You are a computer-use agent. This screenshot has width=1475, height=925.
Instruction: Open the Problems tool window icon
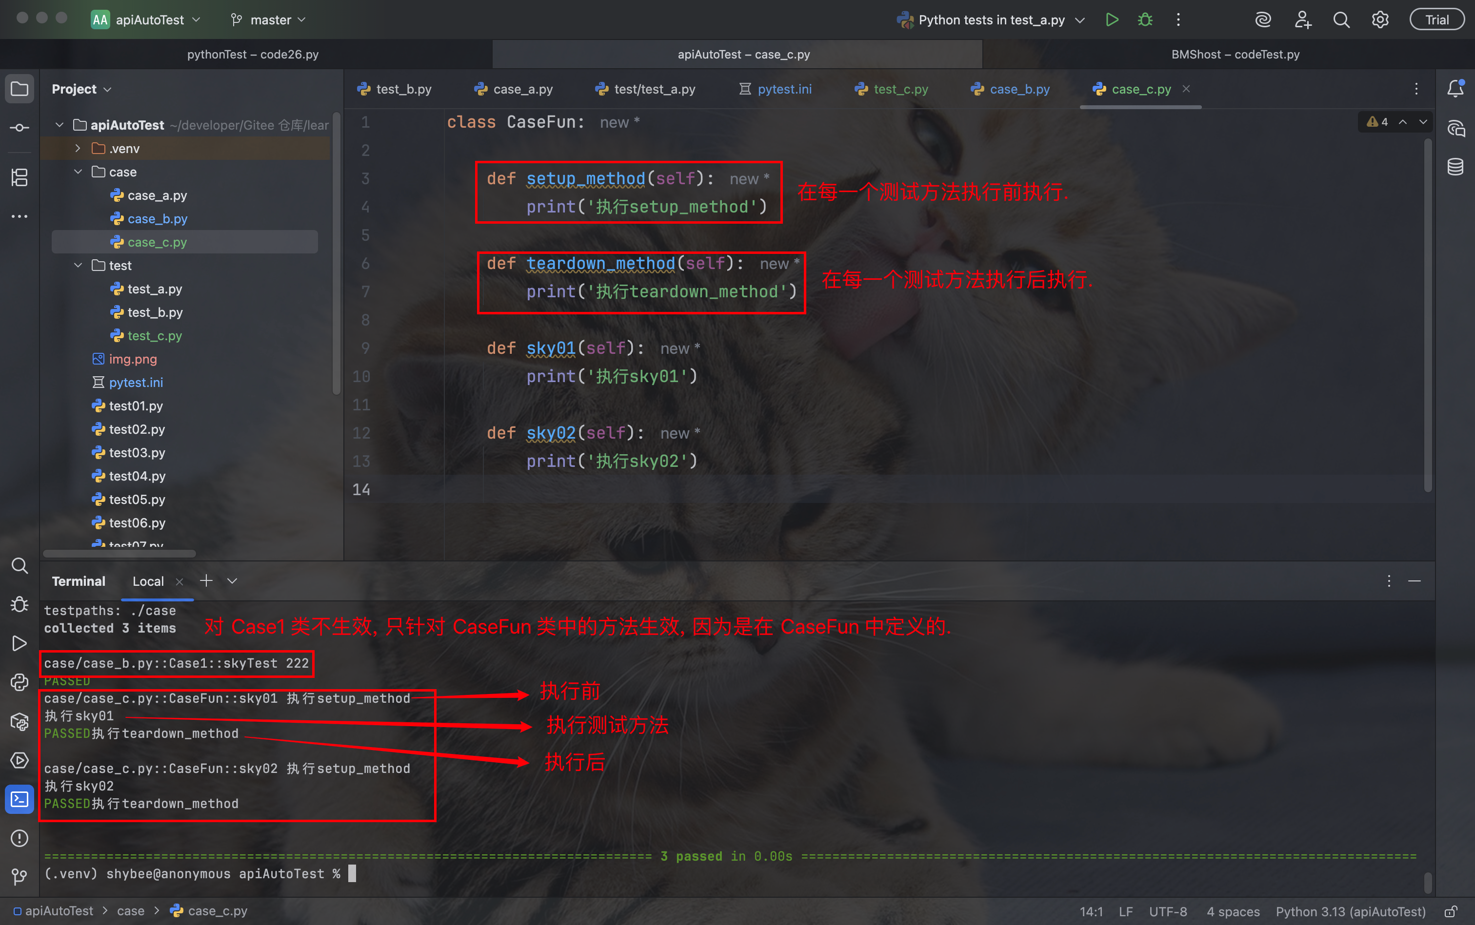click(x=20, y=837)
